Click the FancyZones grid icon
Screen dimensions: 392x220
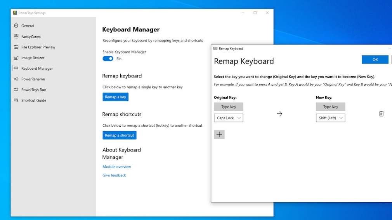16,36
